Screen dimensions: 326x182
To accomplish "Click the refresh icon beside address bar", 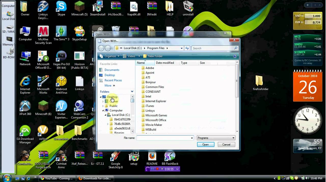I will tap(187, 48).
